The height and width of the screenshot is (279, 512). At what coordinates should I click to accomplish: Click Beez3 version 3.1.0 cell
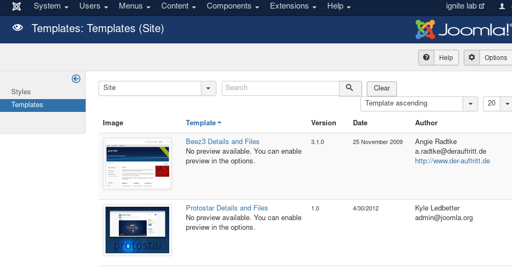pos(318,142)
